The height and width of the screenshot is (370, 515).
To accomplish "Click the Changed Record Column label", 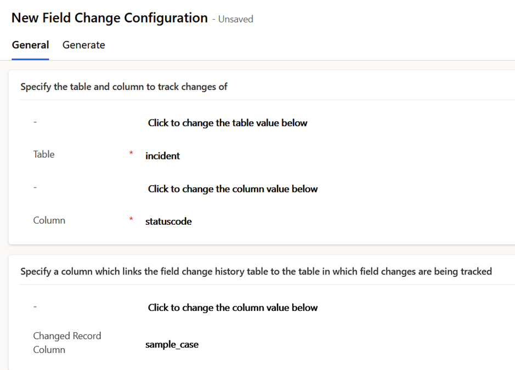I will [67, 343].
